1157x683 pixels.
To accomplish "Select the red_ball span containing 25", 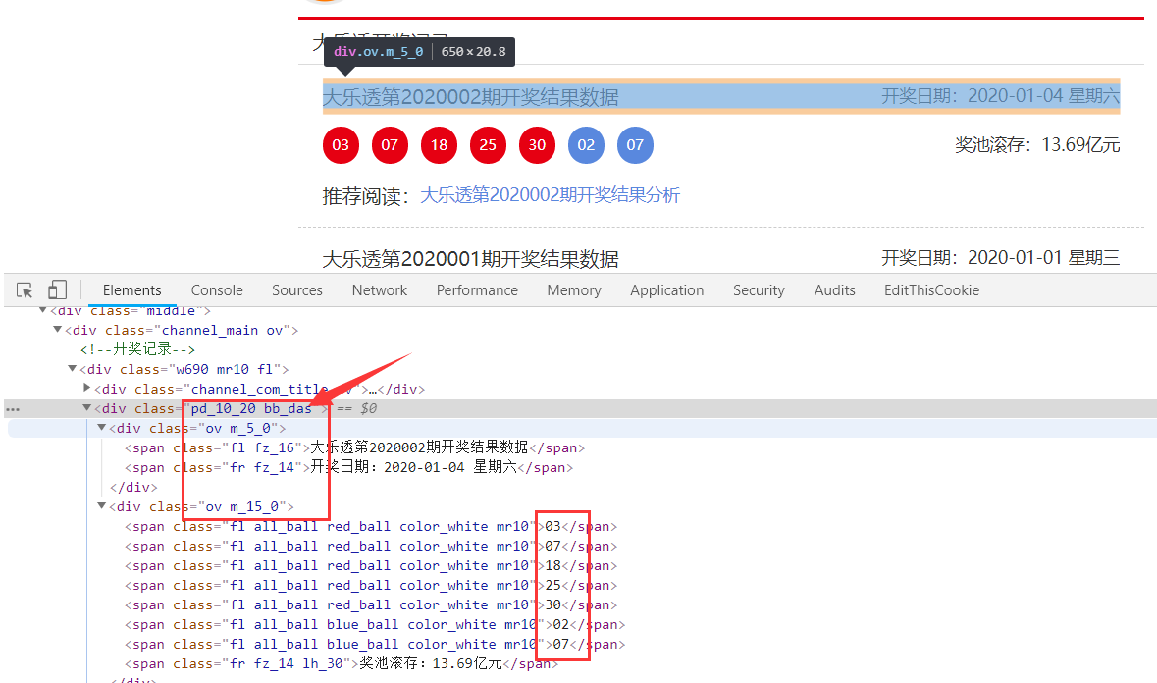I will pyautogui.click(x=370, y=586).
